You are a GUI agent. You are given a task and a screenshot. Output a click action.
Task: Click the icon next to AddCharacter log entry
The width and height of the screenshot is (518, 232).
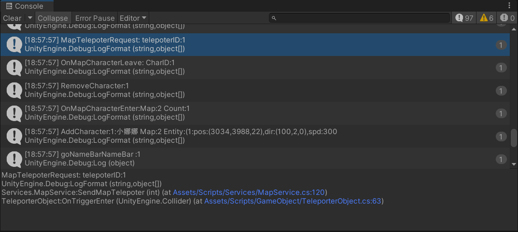coord(14,136)
